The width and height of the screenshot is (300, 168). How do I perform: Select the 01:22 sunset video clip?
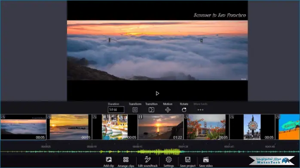[x=160, y=127]
